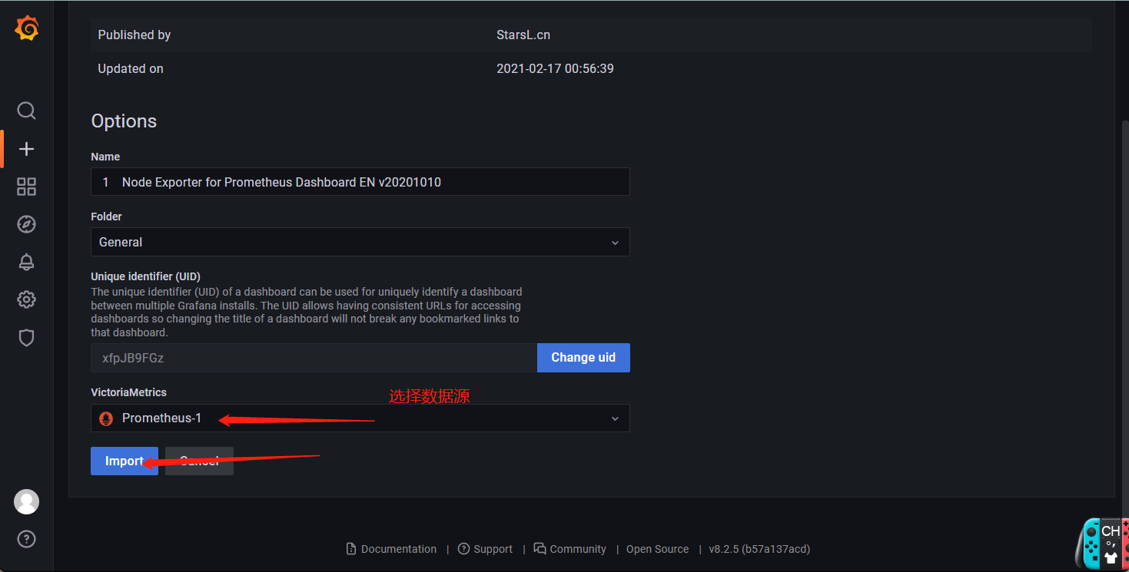1129x572 pixels.
Task: Click the Community chat icon in footer
Action: tap(540, 549)
